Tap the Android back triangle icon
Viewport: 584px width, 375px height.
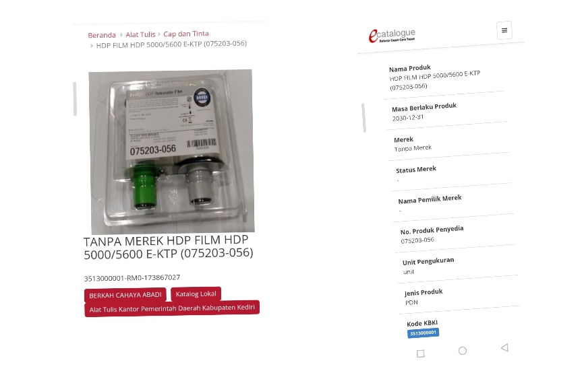point(504,348)
